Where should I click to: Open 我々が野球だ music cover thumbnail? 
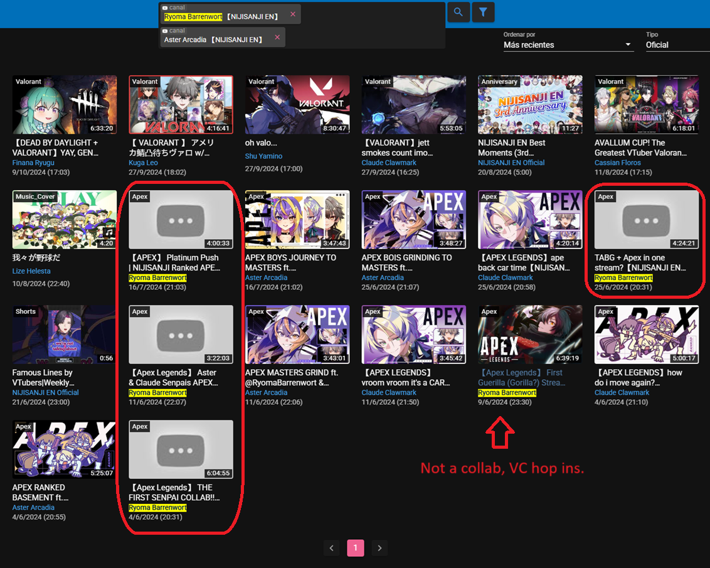[65, 220]
